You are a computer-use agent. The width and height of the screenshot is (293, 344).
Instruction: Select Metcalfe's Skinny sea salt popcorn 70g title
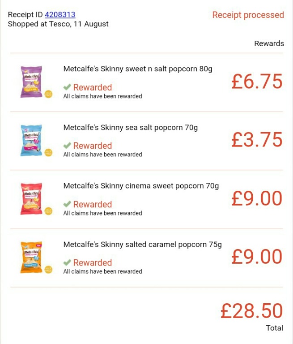tap(131, 128)
